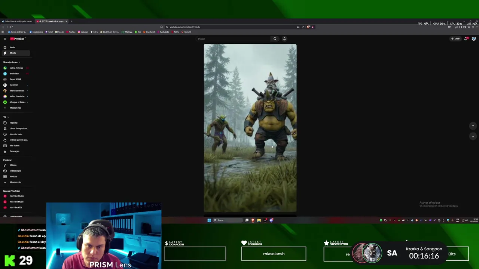Click the browser address bar URL
Viewport: 479px width, 269px height.
[185, 27]
